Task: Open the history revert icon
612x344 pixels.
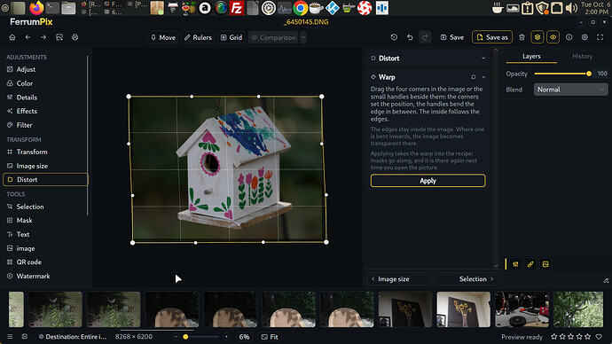Action: pyautogui.click(x=394, y=37)
